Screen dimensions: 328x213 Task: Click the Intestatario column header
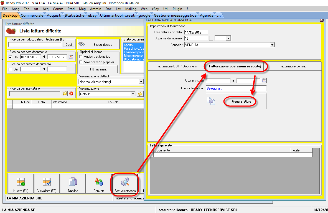click(79, 102)
